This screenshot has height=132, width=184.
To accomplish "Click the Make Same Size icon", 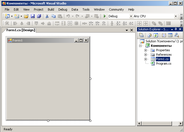I will click(x=70, y=23).
